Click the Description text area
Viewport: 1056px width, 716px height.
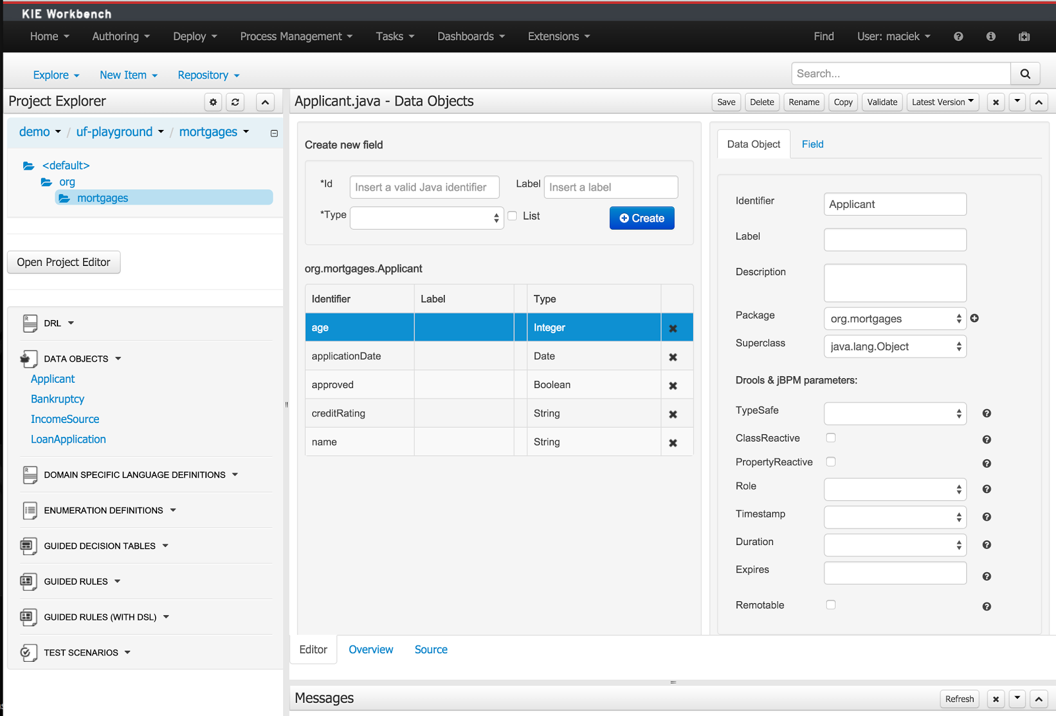click(x=895, y=283)
